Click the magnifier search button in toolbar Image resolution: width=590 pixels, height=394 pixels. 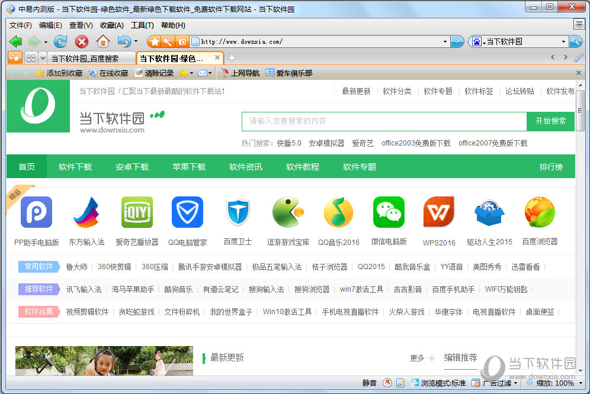575,41
